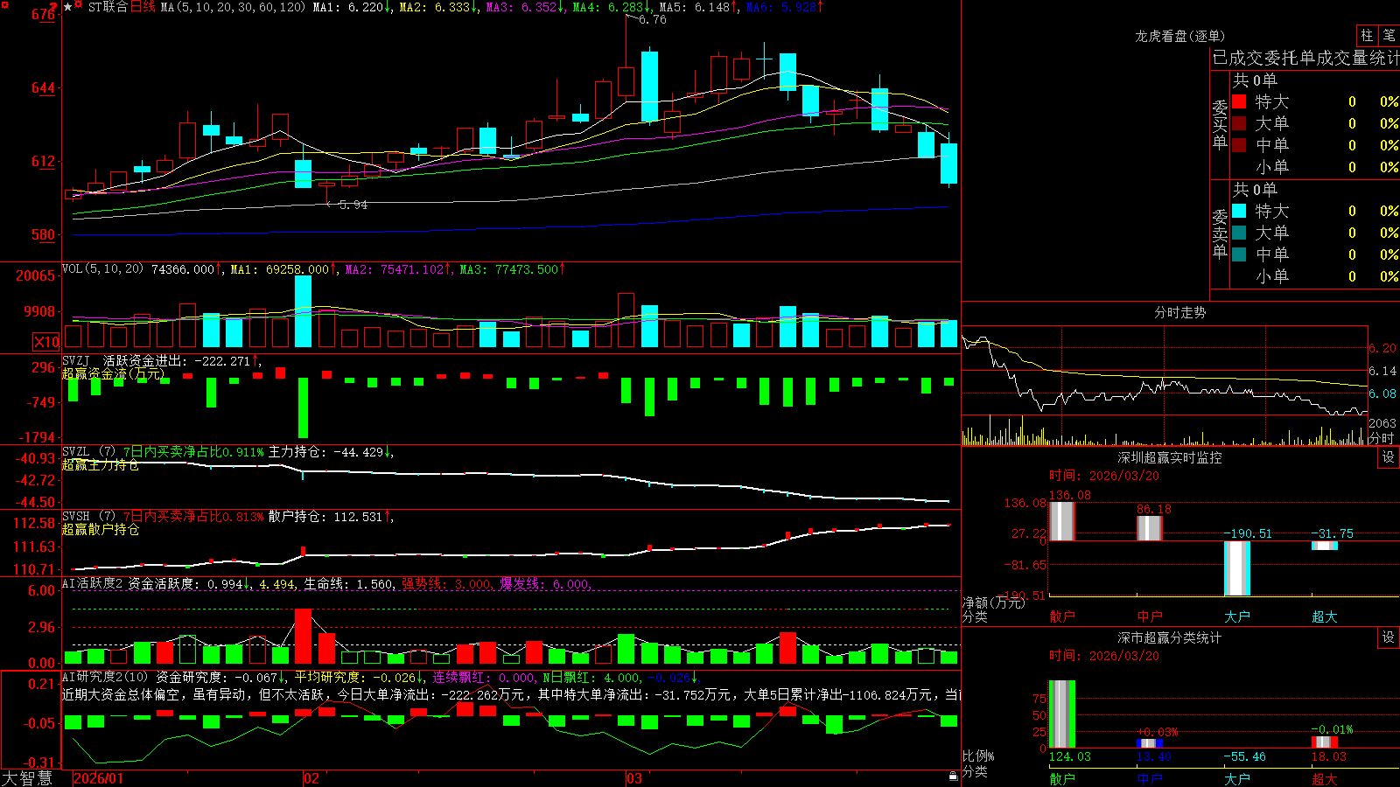This screenshot has height=787, width=1400.
Task: Click red 特大 swatch in 委买单 legend
Action: (x=1239, y=101)
